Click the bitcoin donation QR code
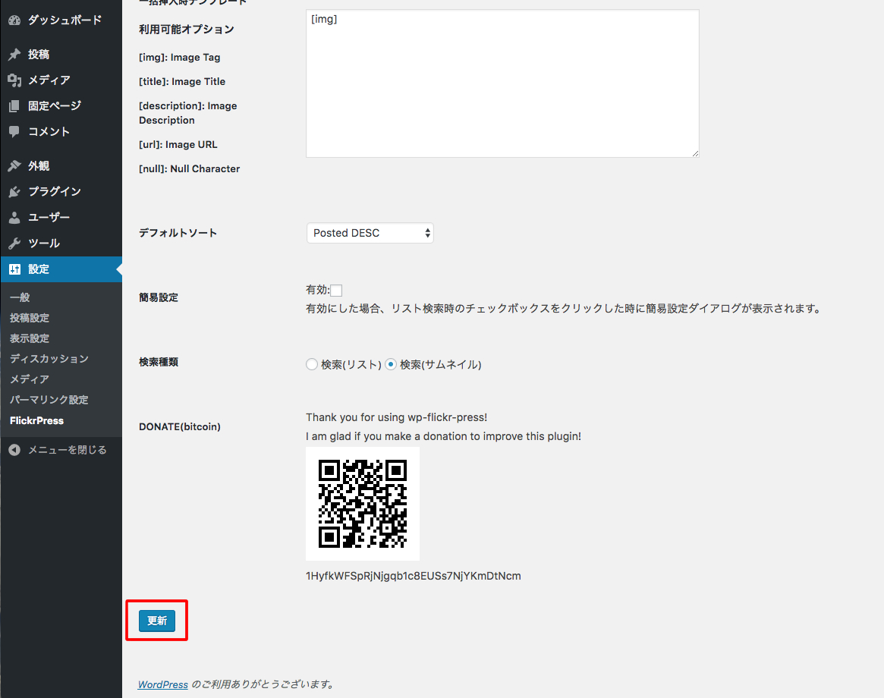884x698 pixels. coord(363,504)
